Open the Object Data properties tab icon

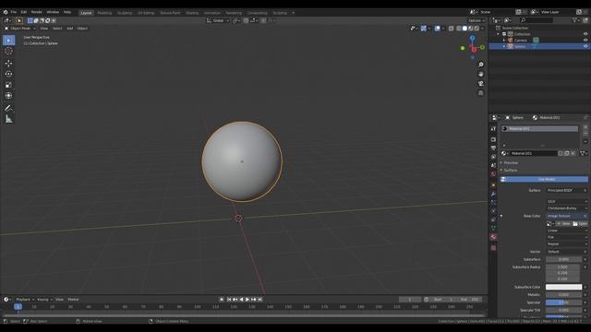pos(493,228)
